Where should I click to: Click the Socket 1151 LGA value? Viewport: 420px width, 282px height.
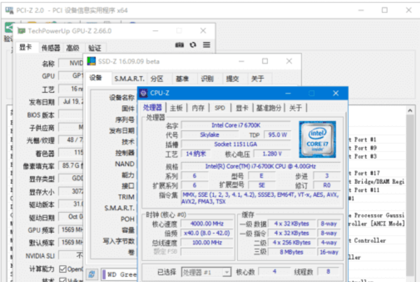235,144
